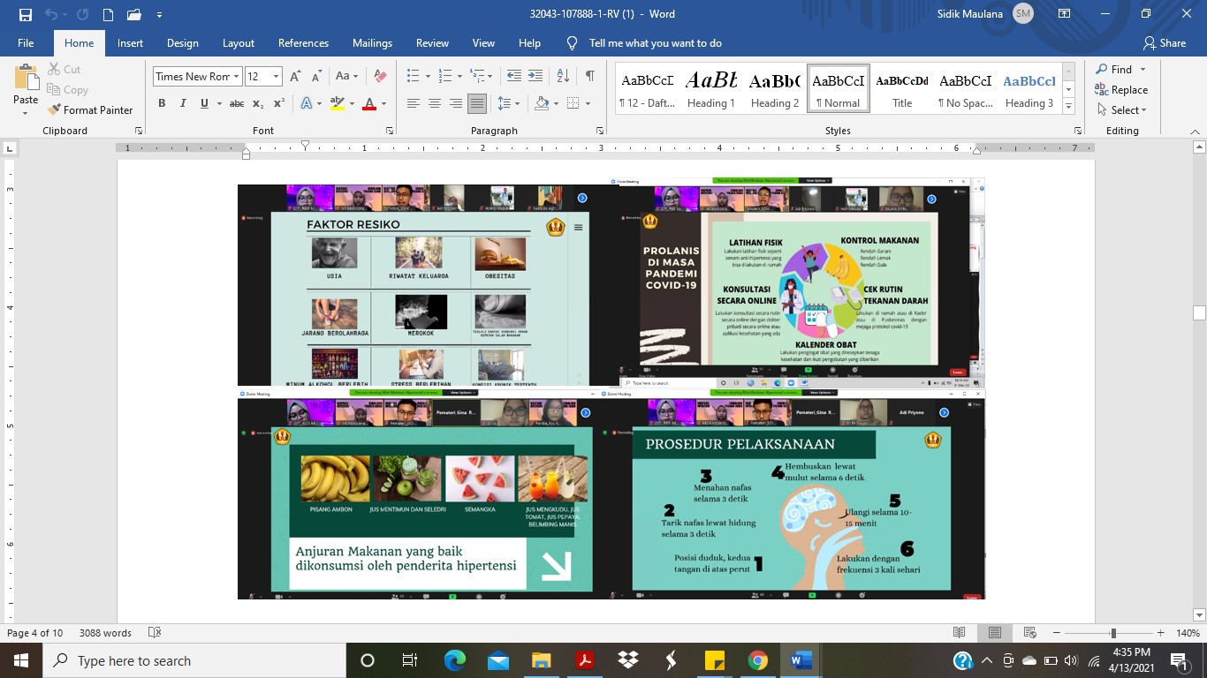Screen dimensions: 1207x678
Task: Decrease the paragraph indent
Action: coord(513,77)
